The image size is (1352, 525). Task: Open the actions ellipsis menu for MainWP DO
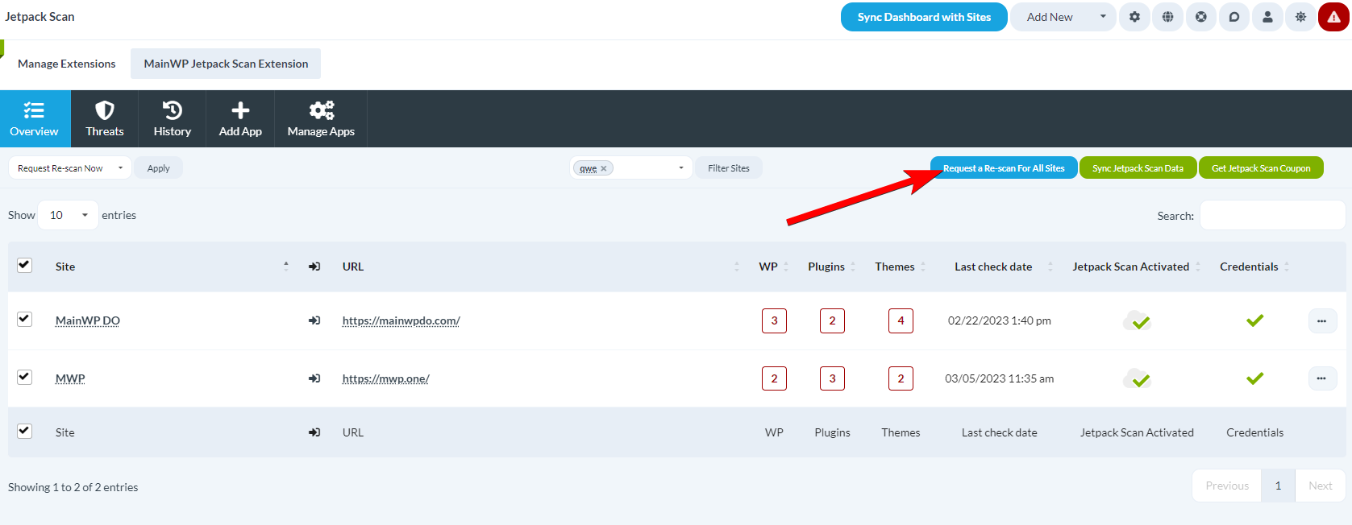pyautogui.click(x=1322, y=320)
